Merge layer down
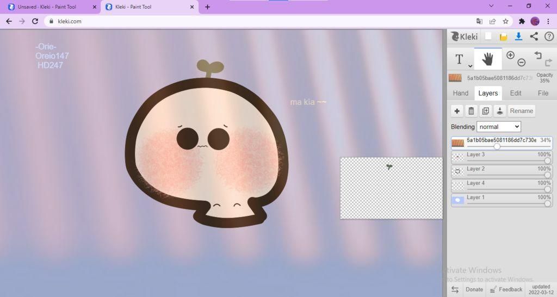Viewport: 557px width, 297px height. pyautogui.click(x=499, y=111)
